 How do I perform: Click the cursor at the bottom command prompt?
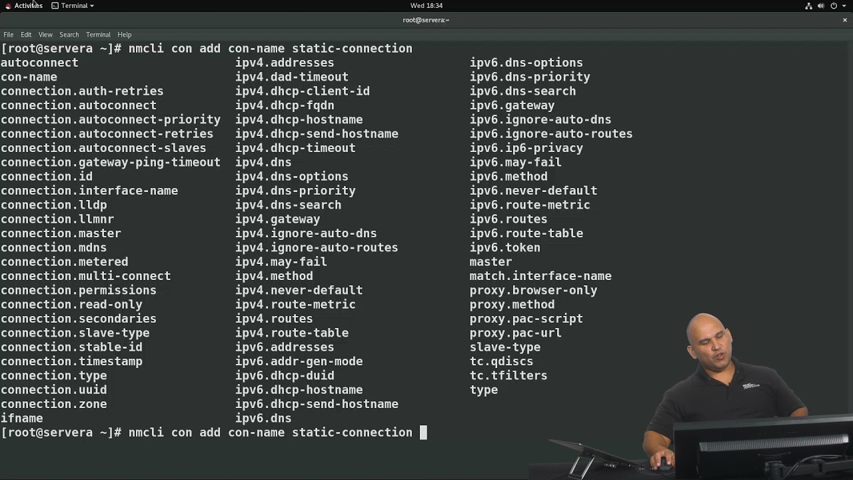click(423, 433)
